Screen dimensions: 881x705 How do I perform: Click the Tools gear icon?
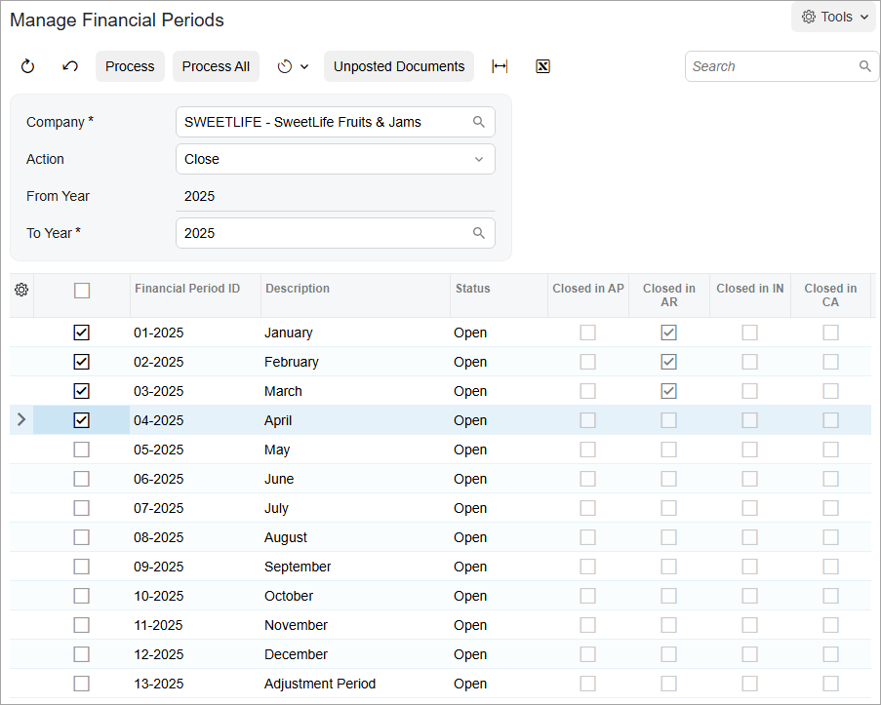tap(809, 17)
